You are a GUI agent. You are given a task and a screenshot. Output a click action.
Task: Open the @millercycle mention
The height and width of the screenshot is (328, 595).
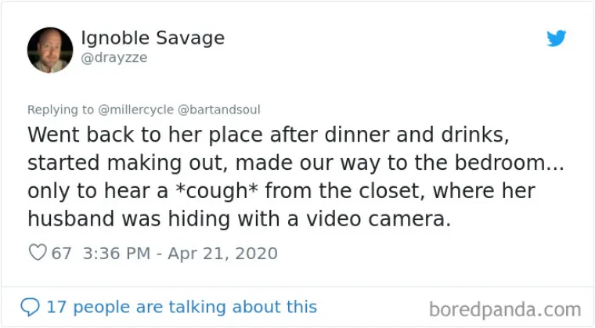click(135, 110)
